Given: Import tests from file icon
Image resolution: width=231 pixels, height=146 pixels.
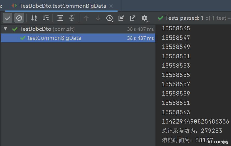Looking at the screenshot, I should pos(121,18).
